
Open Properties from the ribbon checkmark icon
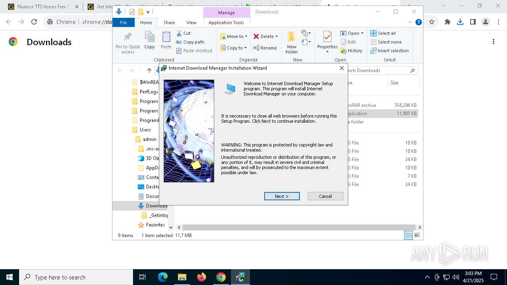[327, 38]
